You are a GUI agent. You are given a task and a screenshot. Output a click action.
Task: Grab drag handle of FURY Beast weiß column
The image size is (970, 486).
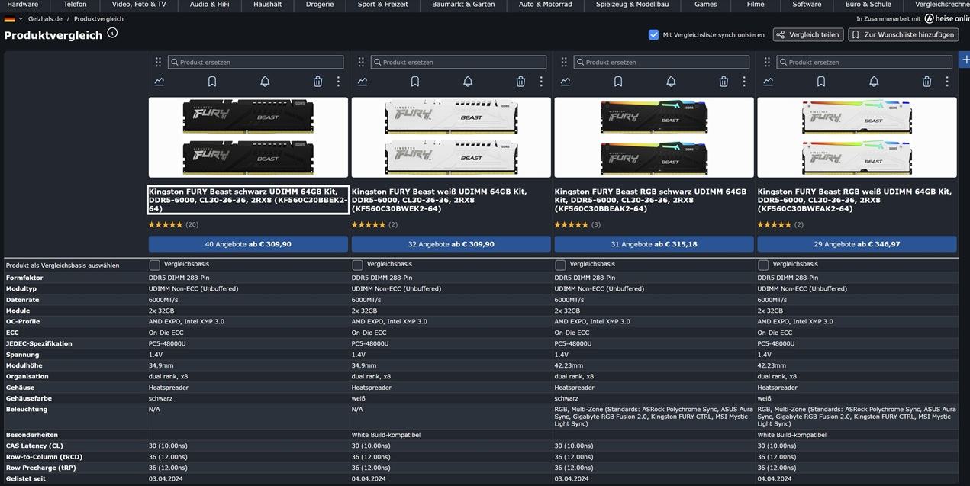point(361,62)
